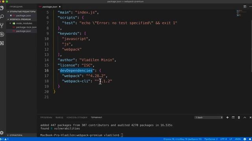Click the macOS green zoom window button
Viewport: 252px width, 141px height.
pos(7,2)
